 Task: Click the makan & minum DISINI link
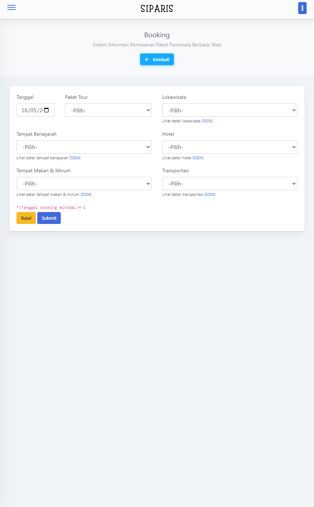pos(86,194)
